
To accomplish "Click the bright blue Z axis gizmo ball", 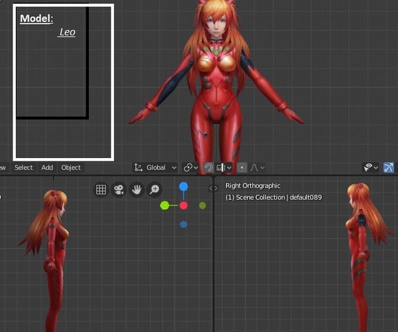I will (184, 187).
